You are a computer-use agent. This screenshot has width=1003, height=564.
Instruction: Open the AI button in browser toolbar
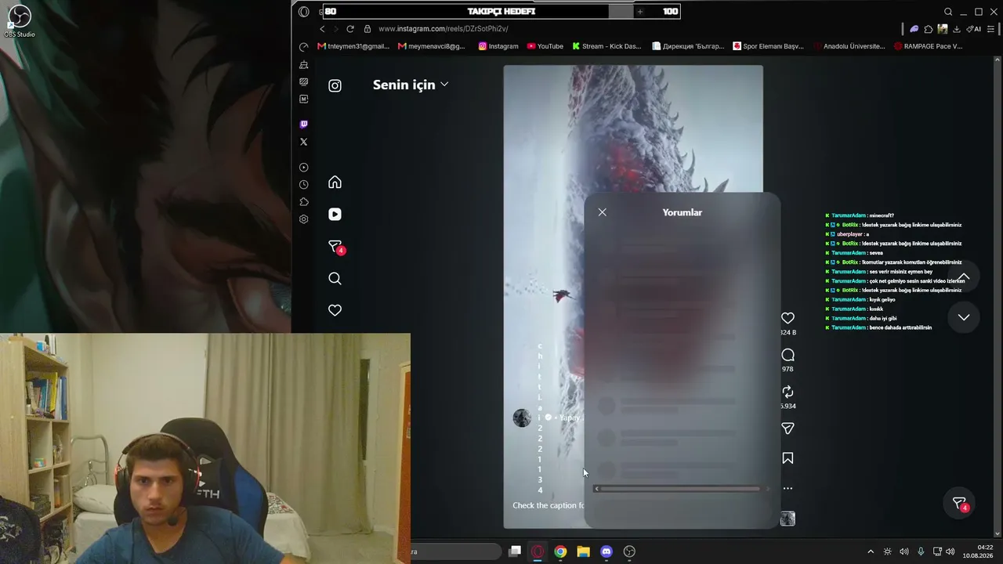[x=972, y=29]
